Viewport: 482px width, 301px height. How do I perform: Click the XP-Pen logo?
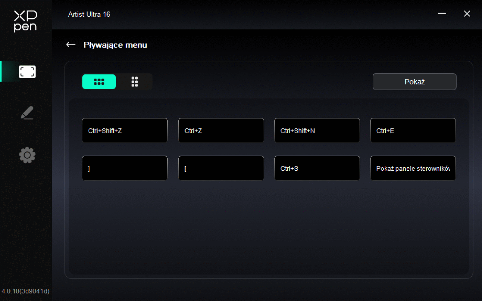coord(26,21)
